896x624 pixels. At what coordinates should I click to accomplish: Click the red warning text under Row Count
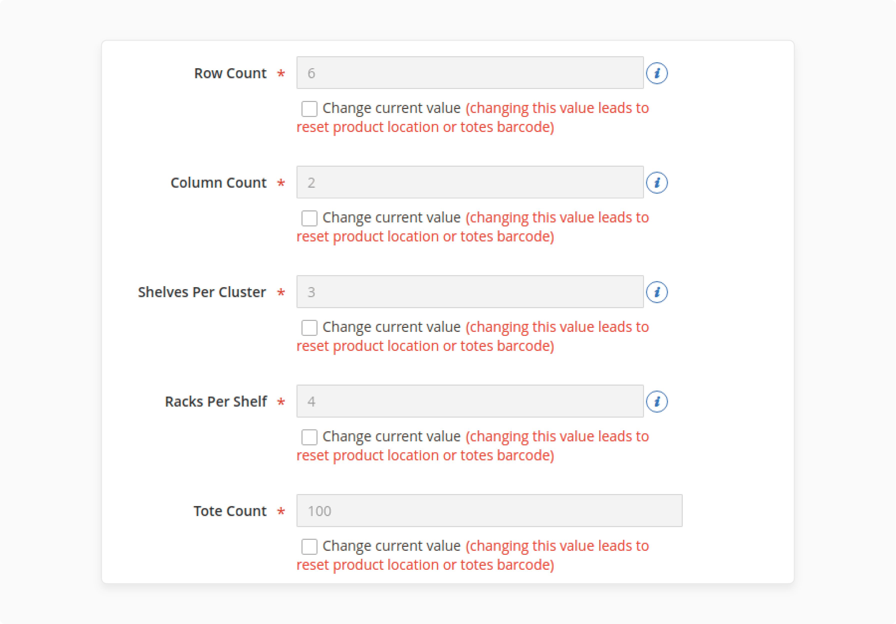tap(472, 118)
